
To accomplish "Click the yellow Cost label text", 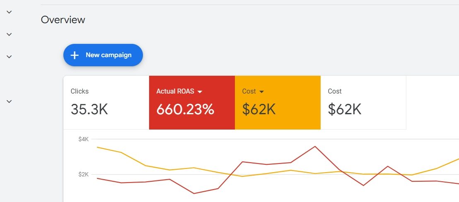I will 249,91.
